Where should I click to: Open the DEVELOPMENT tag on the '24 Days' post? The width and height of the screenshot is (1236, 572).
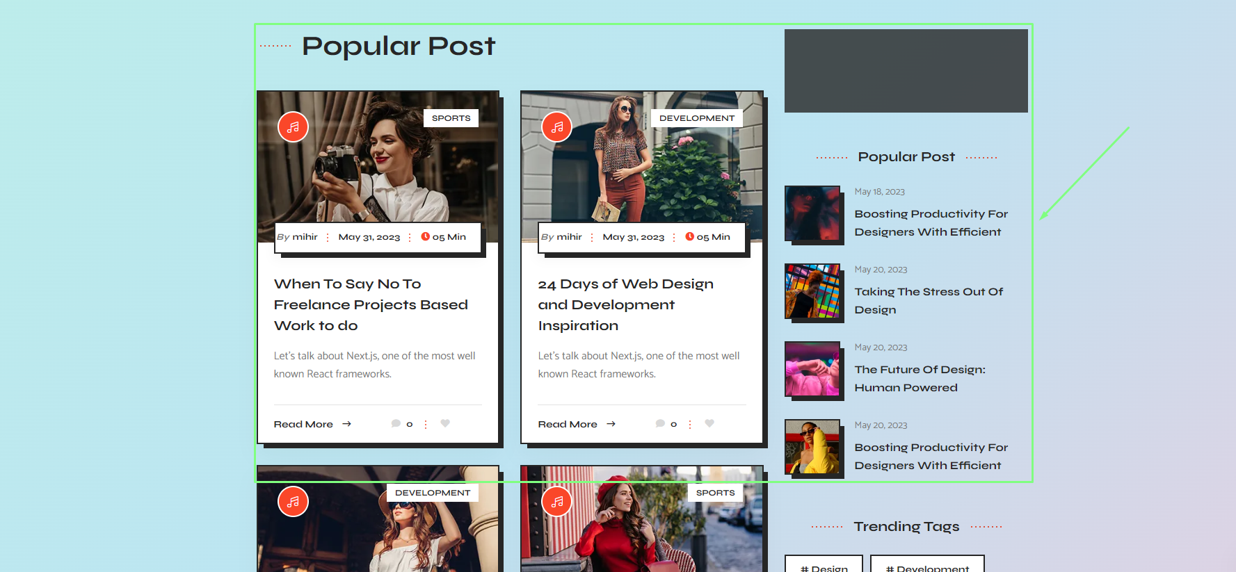697,118
